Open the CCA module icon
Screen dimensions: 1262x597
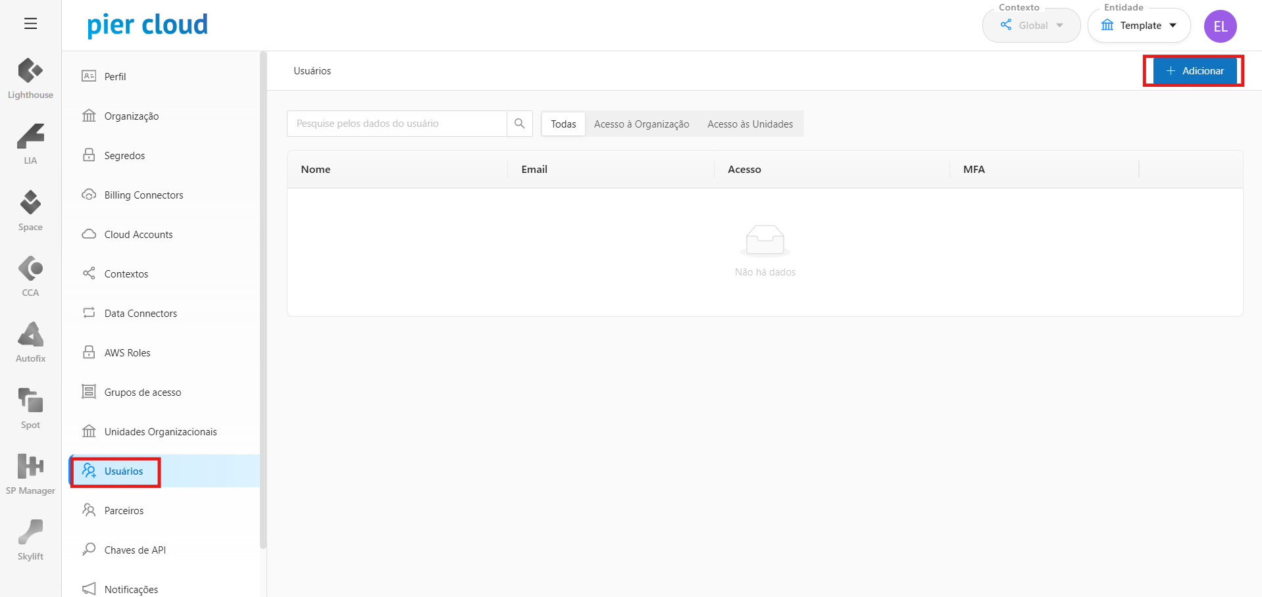tap(30, 275)
